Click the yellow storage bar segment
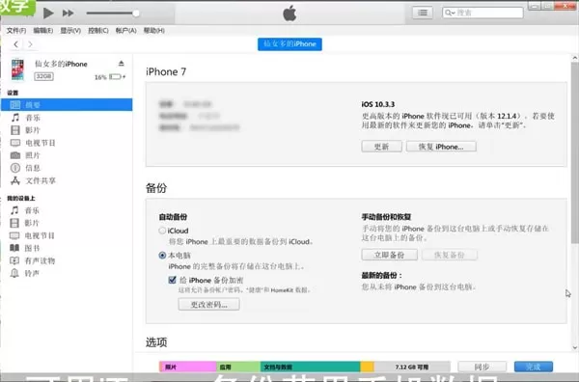The height and width of the screenshot is (382, 579). pos(368,367)
